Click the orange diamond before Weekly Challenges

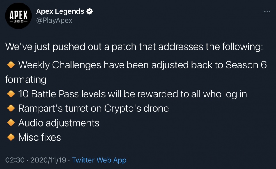(11, 65)
